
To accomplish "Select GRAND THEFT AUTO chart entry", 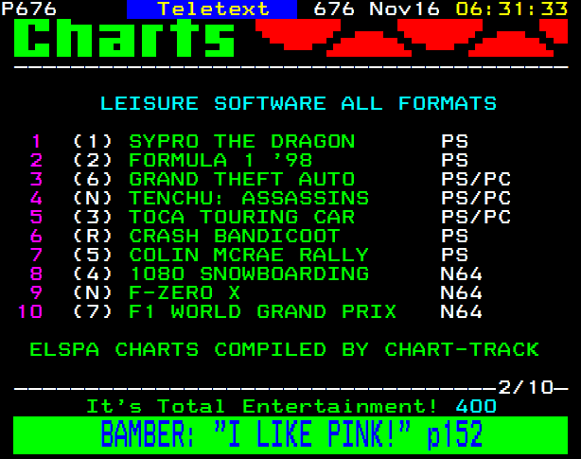I will click(x=241, y=179).
